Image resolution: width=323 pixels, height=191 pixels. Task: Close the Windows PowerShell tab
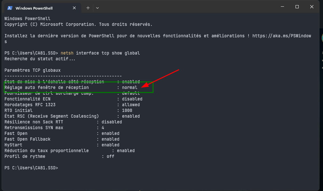pos(74,8)
